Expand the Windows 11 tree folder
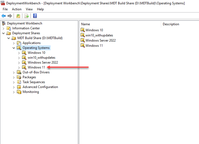 coord(19,68)
